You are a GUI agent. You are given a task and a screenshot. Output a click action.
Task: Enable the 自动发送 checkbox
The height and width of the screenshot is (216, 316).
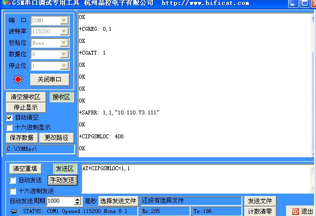13,180
